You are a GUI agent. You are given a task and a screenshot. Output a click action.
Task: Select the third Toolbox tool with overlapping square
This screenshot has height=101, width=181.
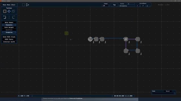coord(13,11)
